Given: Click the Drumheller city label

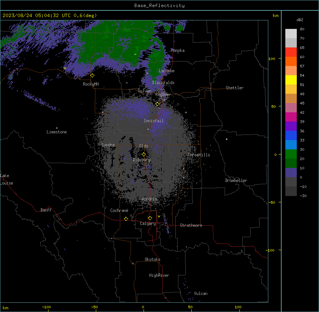Looking at the screenshot, I should (x=236, y=180).
